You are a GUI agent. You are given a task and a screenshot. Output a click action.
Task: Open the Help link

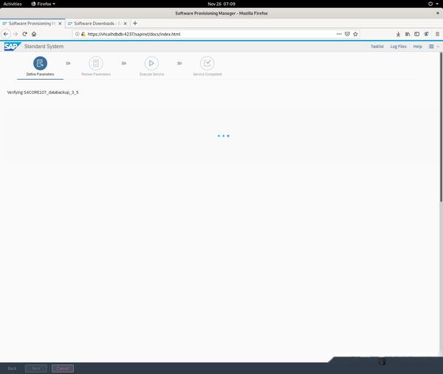[418, 47]
